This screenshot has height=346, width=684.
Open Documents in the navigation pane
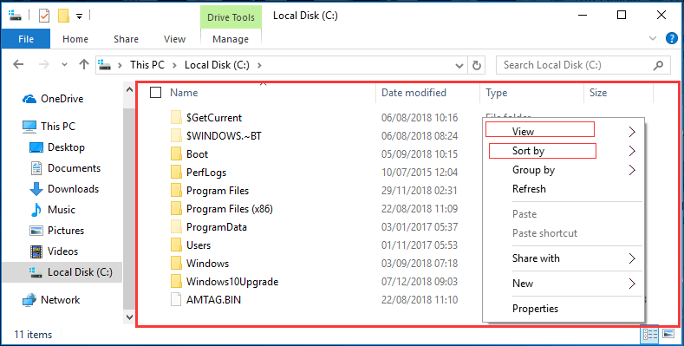[x=64, y=168]
